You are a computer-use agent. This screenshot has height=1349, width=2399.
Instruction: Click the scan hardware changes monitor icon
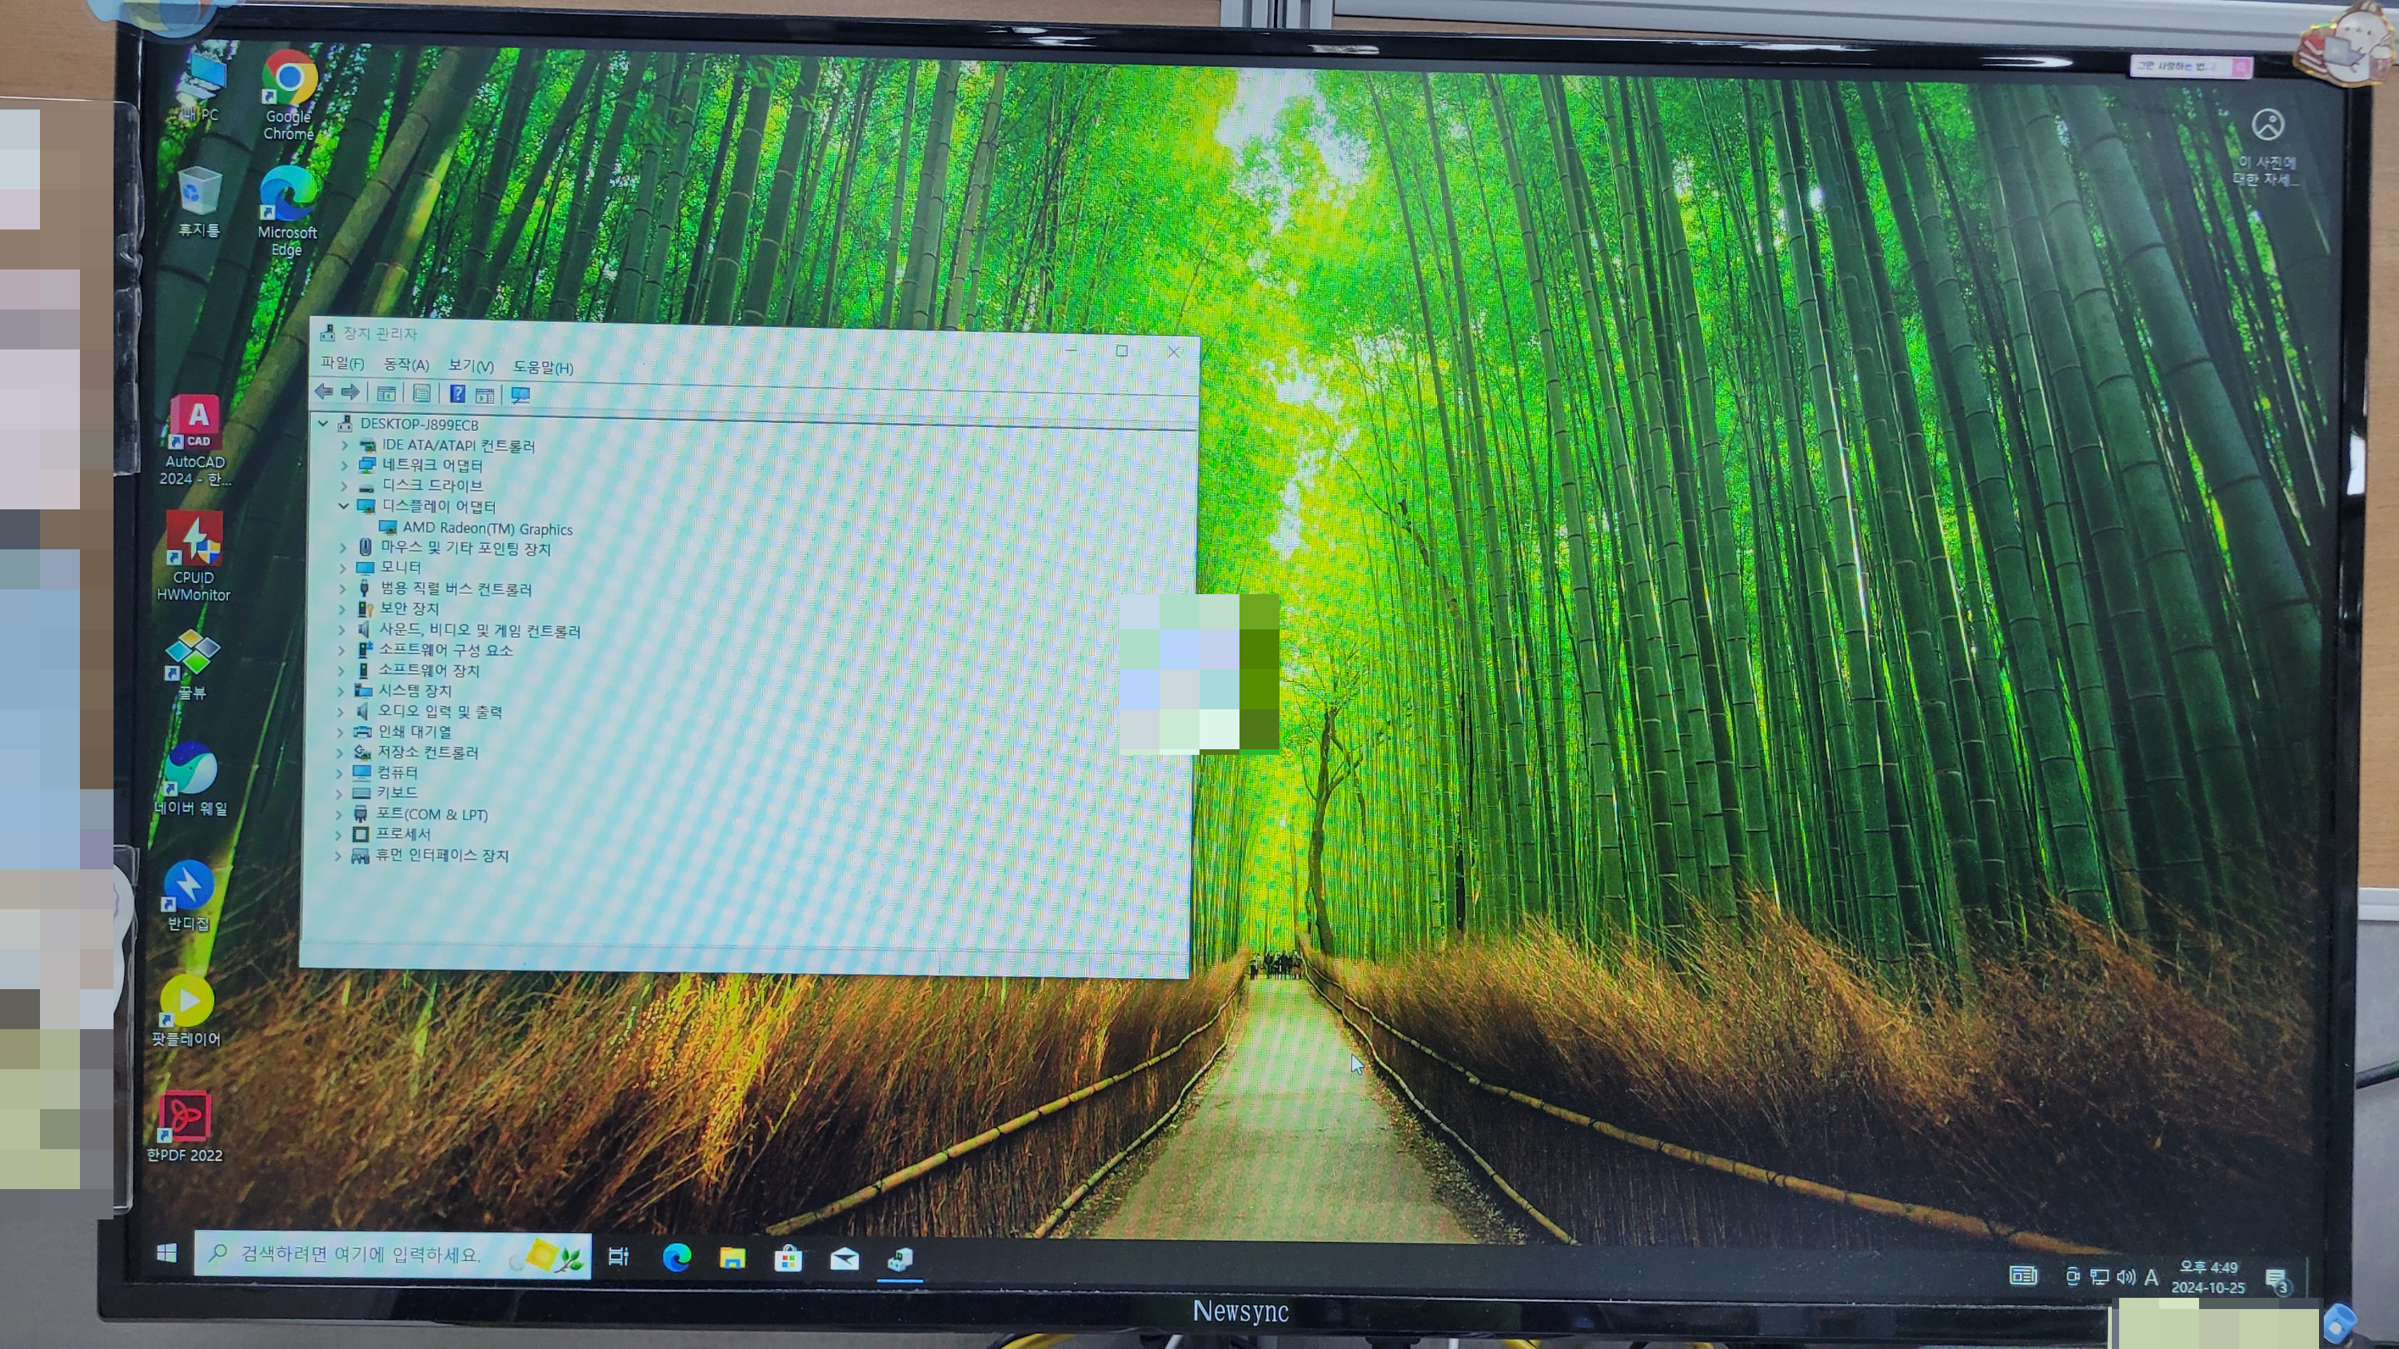click(x=521, y=396)
